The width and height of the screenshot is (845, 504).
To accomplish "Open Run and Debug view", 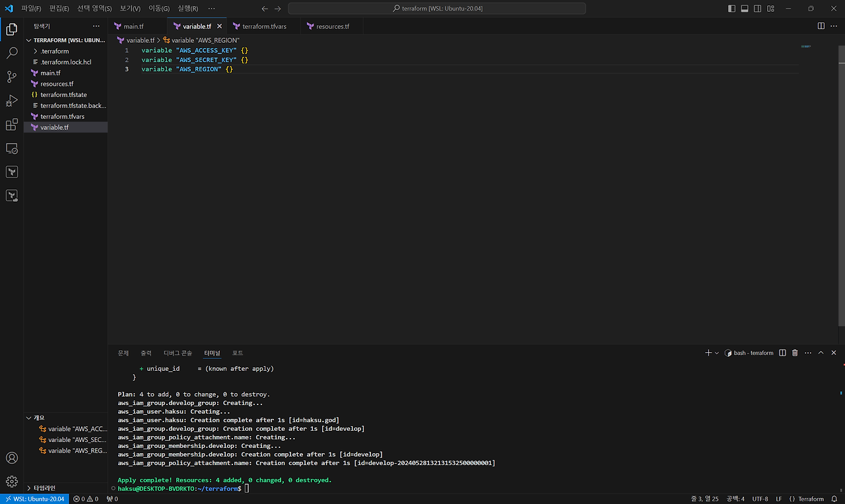I will pyautogui.click(x=11, y=101).
